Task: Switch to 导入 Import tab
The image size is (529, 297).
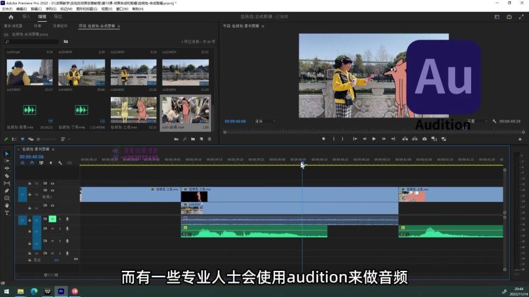Action: [26, 17]
